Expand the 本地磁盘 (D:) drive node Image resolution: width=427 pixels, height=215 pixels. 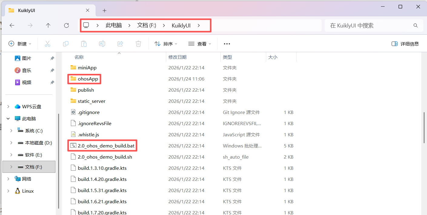point(11,143)
